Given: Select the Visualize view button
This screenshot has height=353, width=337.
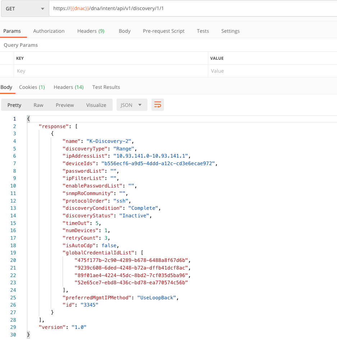Looking at the screenshot, I should (96, 105).
